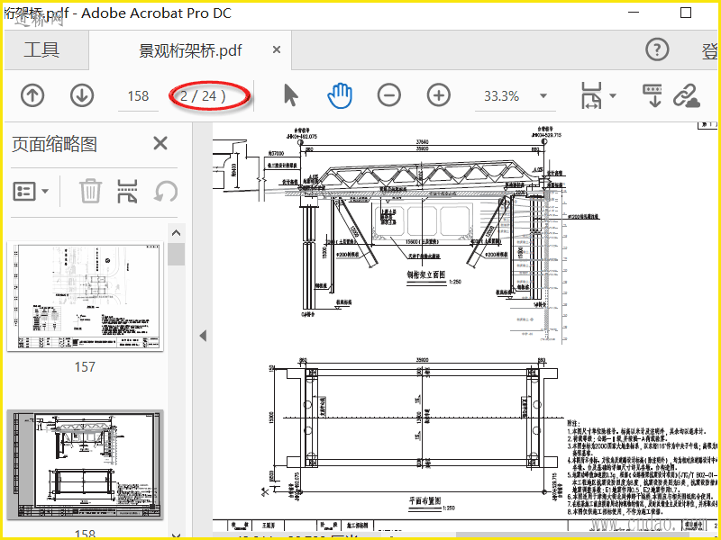Click the page label 157

(85, 367)
